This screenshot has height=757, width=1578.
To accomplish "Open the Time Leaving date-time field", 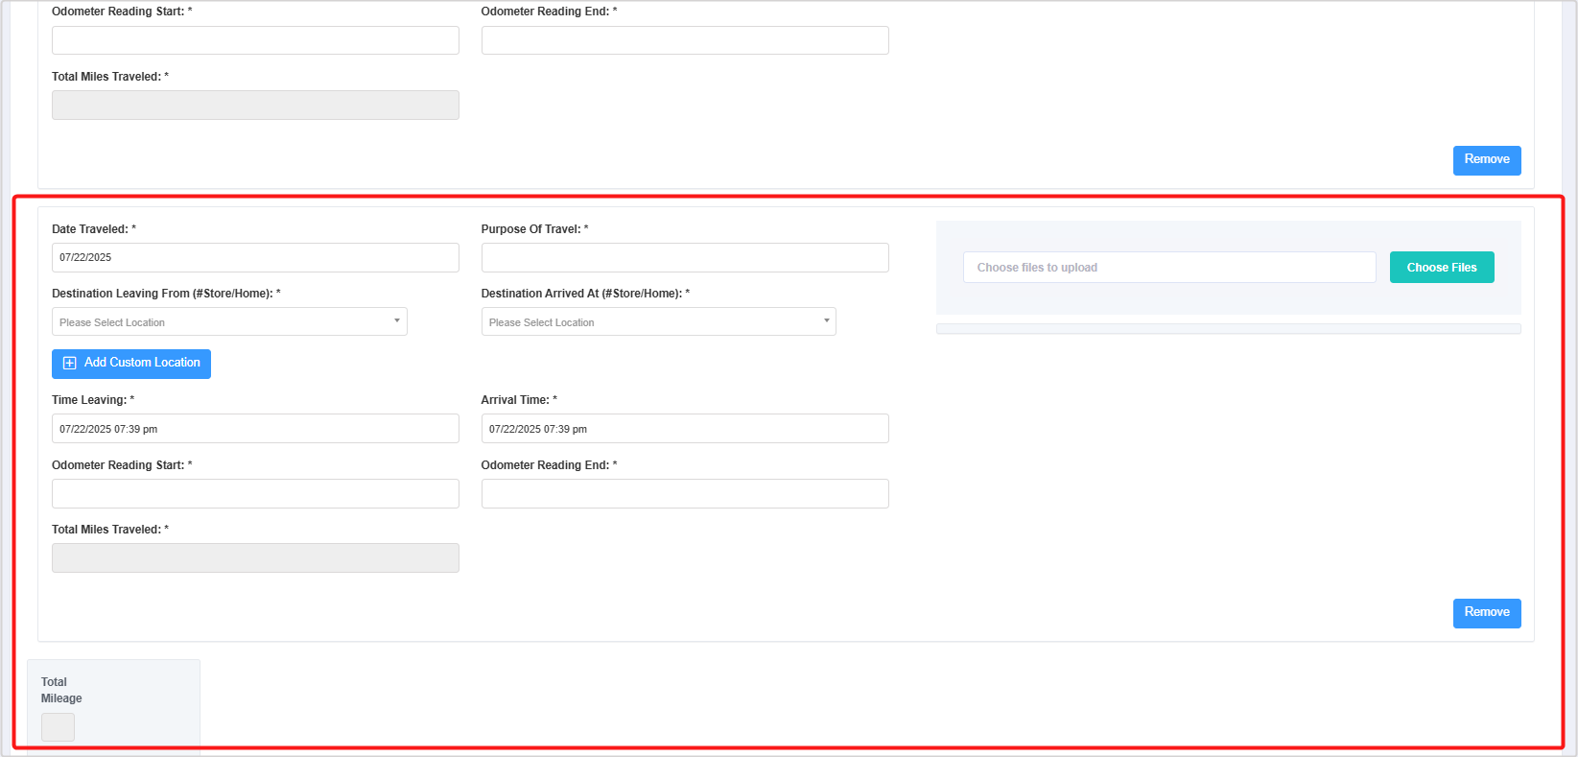I will click(x=255, y=429).
